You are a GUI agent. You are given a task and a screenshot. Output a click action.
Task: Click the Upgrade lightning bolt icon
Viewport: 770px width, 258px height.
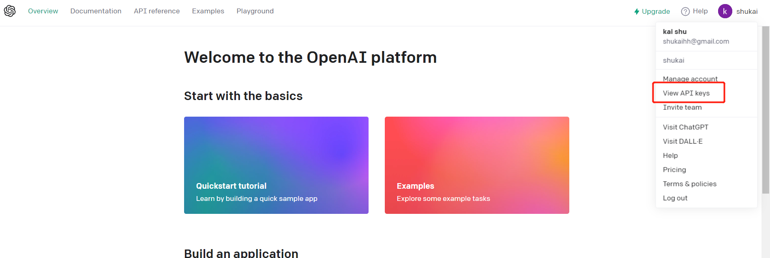(x=637, y=12)
